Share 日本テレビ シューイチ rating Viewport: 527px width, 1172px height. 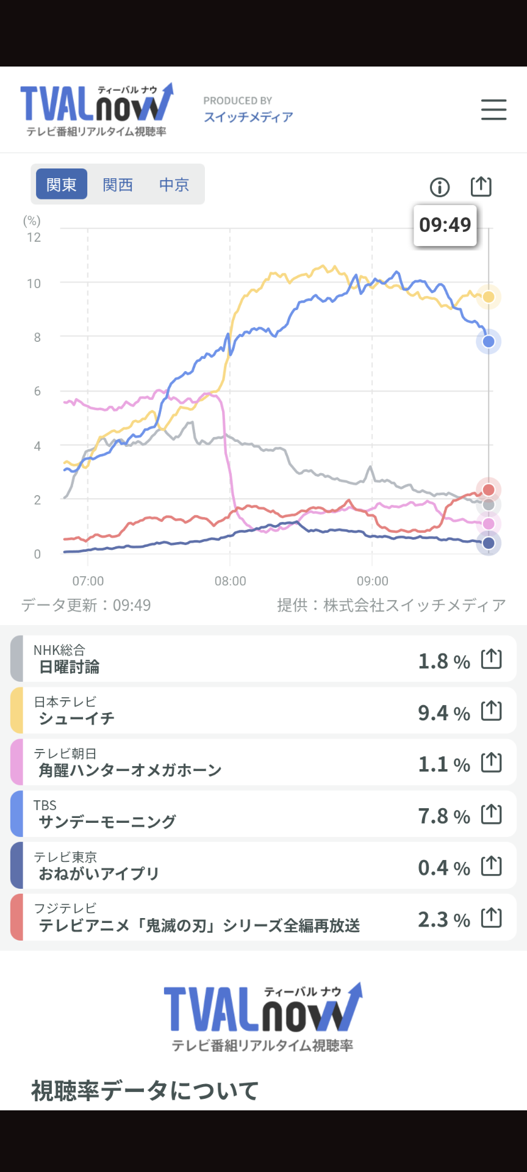coord(492,711)
